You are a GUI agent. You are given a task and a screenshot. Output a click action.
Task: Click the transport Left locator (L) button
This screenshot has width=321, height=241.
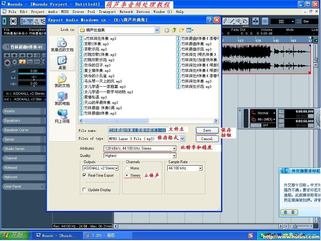282,112
